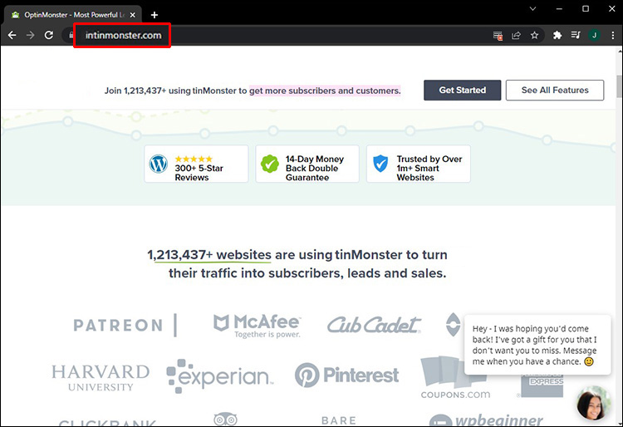Click the wpbeginner logo
The height and width of the screenshot is (427, 623).
486,420
